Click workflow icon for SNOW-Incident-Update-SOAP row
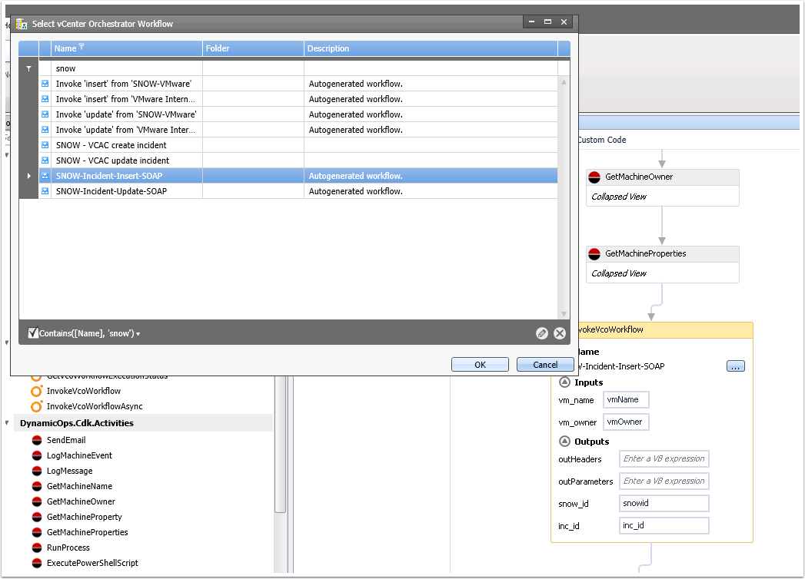The height and width of the screenshot is (579, 805). (45, 191)
